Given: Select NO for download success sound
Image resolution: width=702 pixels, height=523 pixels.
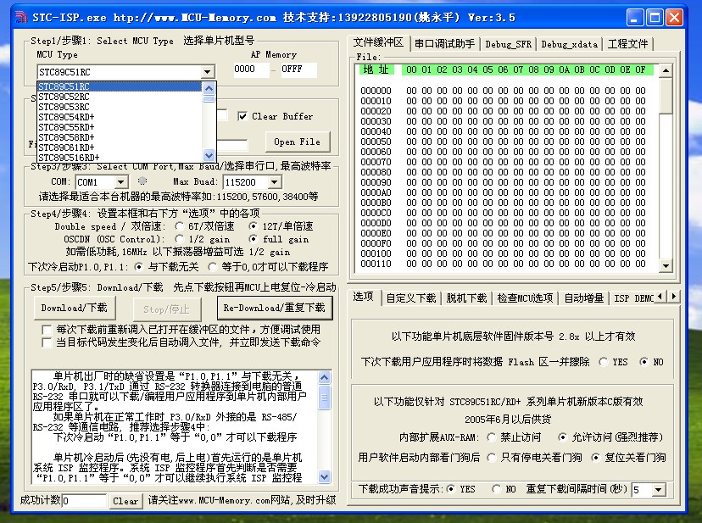Looking at the screenshot, I should tap(497, 489).
